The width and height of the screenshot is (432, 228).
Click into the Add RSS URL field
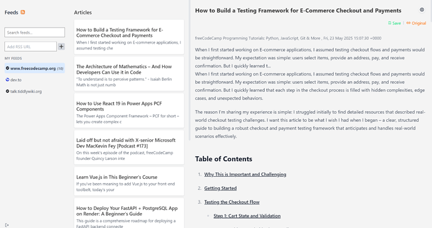coord(31,46)
